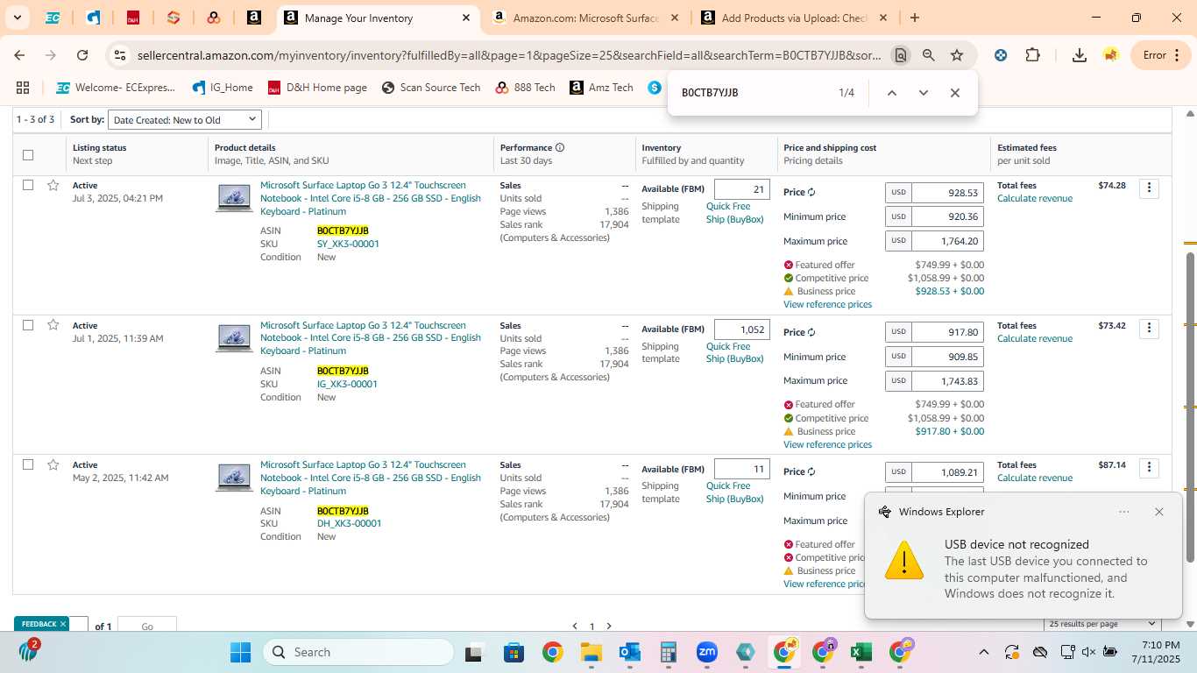Click the address bar URL
This screenshot has height=673, width=1197.
point(509,55)
